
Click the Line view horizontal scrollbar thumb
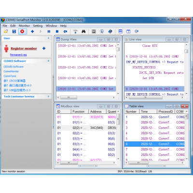tap(146, 97)
